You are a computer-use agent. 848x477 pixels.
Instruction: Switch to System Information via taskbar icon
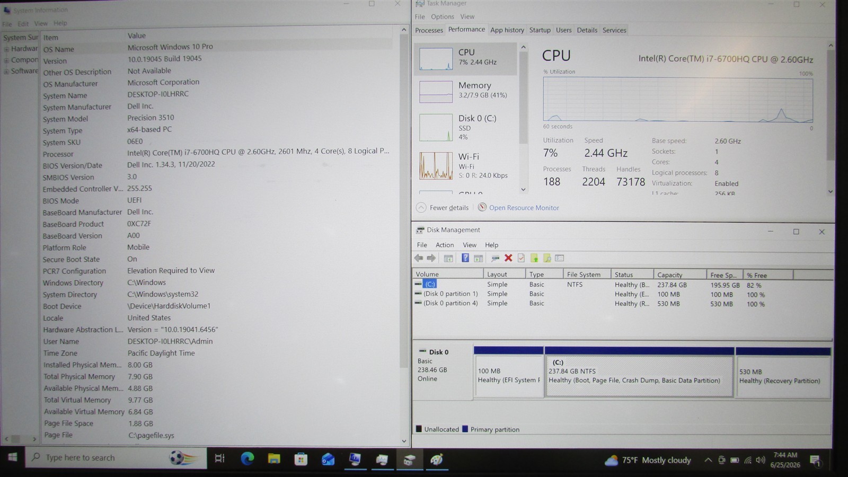click(x=355, y=458)
